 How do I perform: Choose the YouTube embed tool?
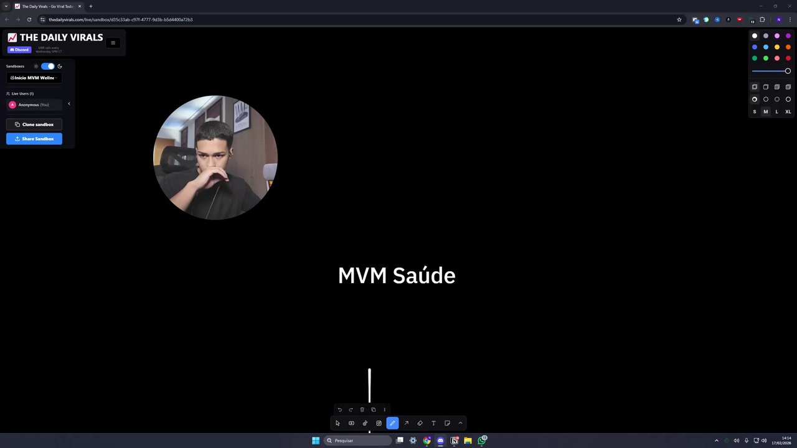click(351, 423)
